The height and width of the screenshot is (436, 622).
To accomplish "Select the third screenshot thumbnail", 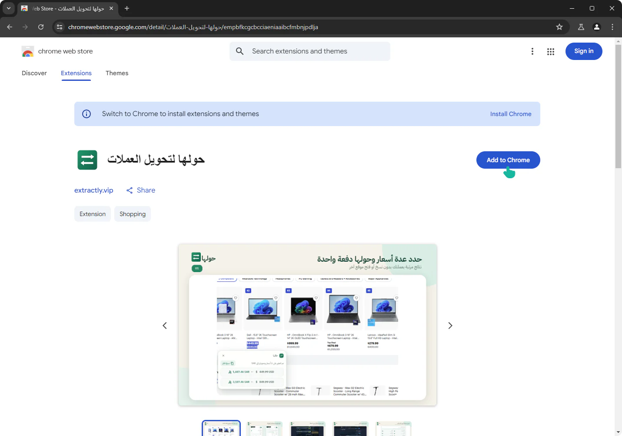I will coord(307,429).
